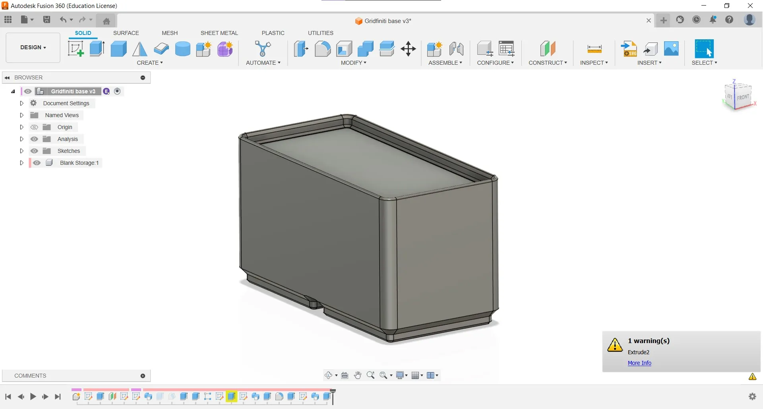Viewport: 763px width, 409px height.
Task: Click the highlighted yellow timeline feature
Action: coord(232,396)
